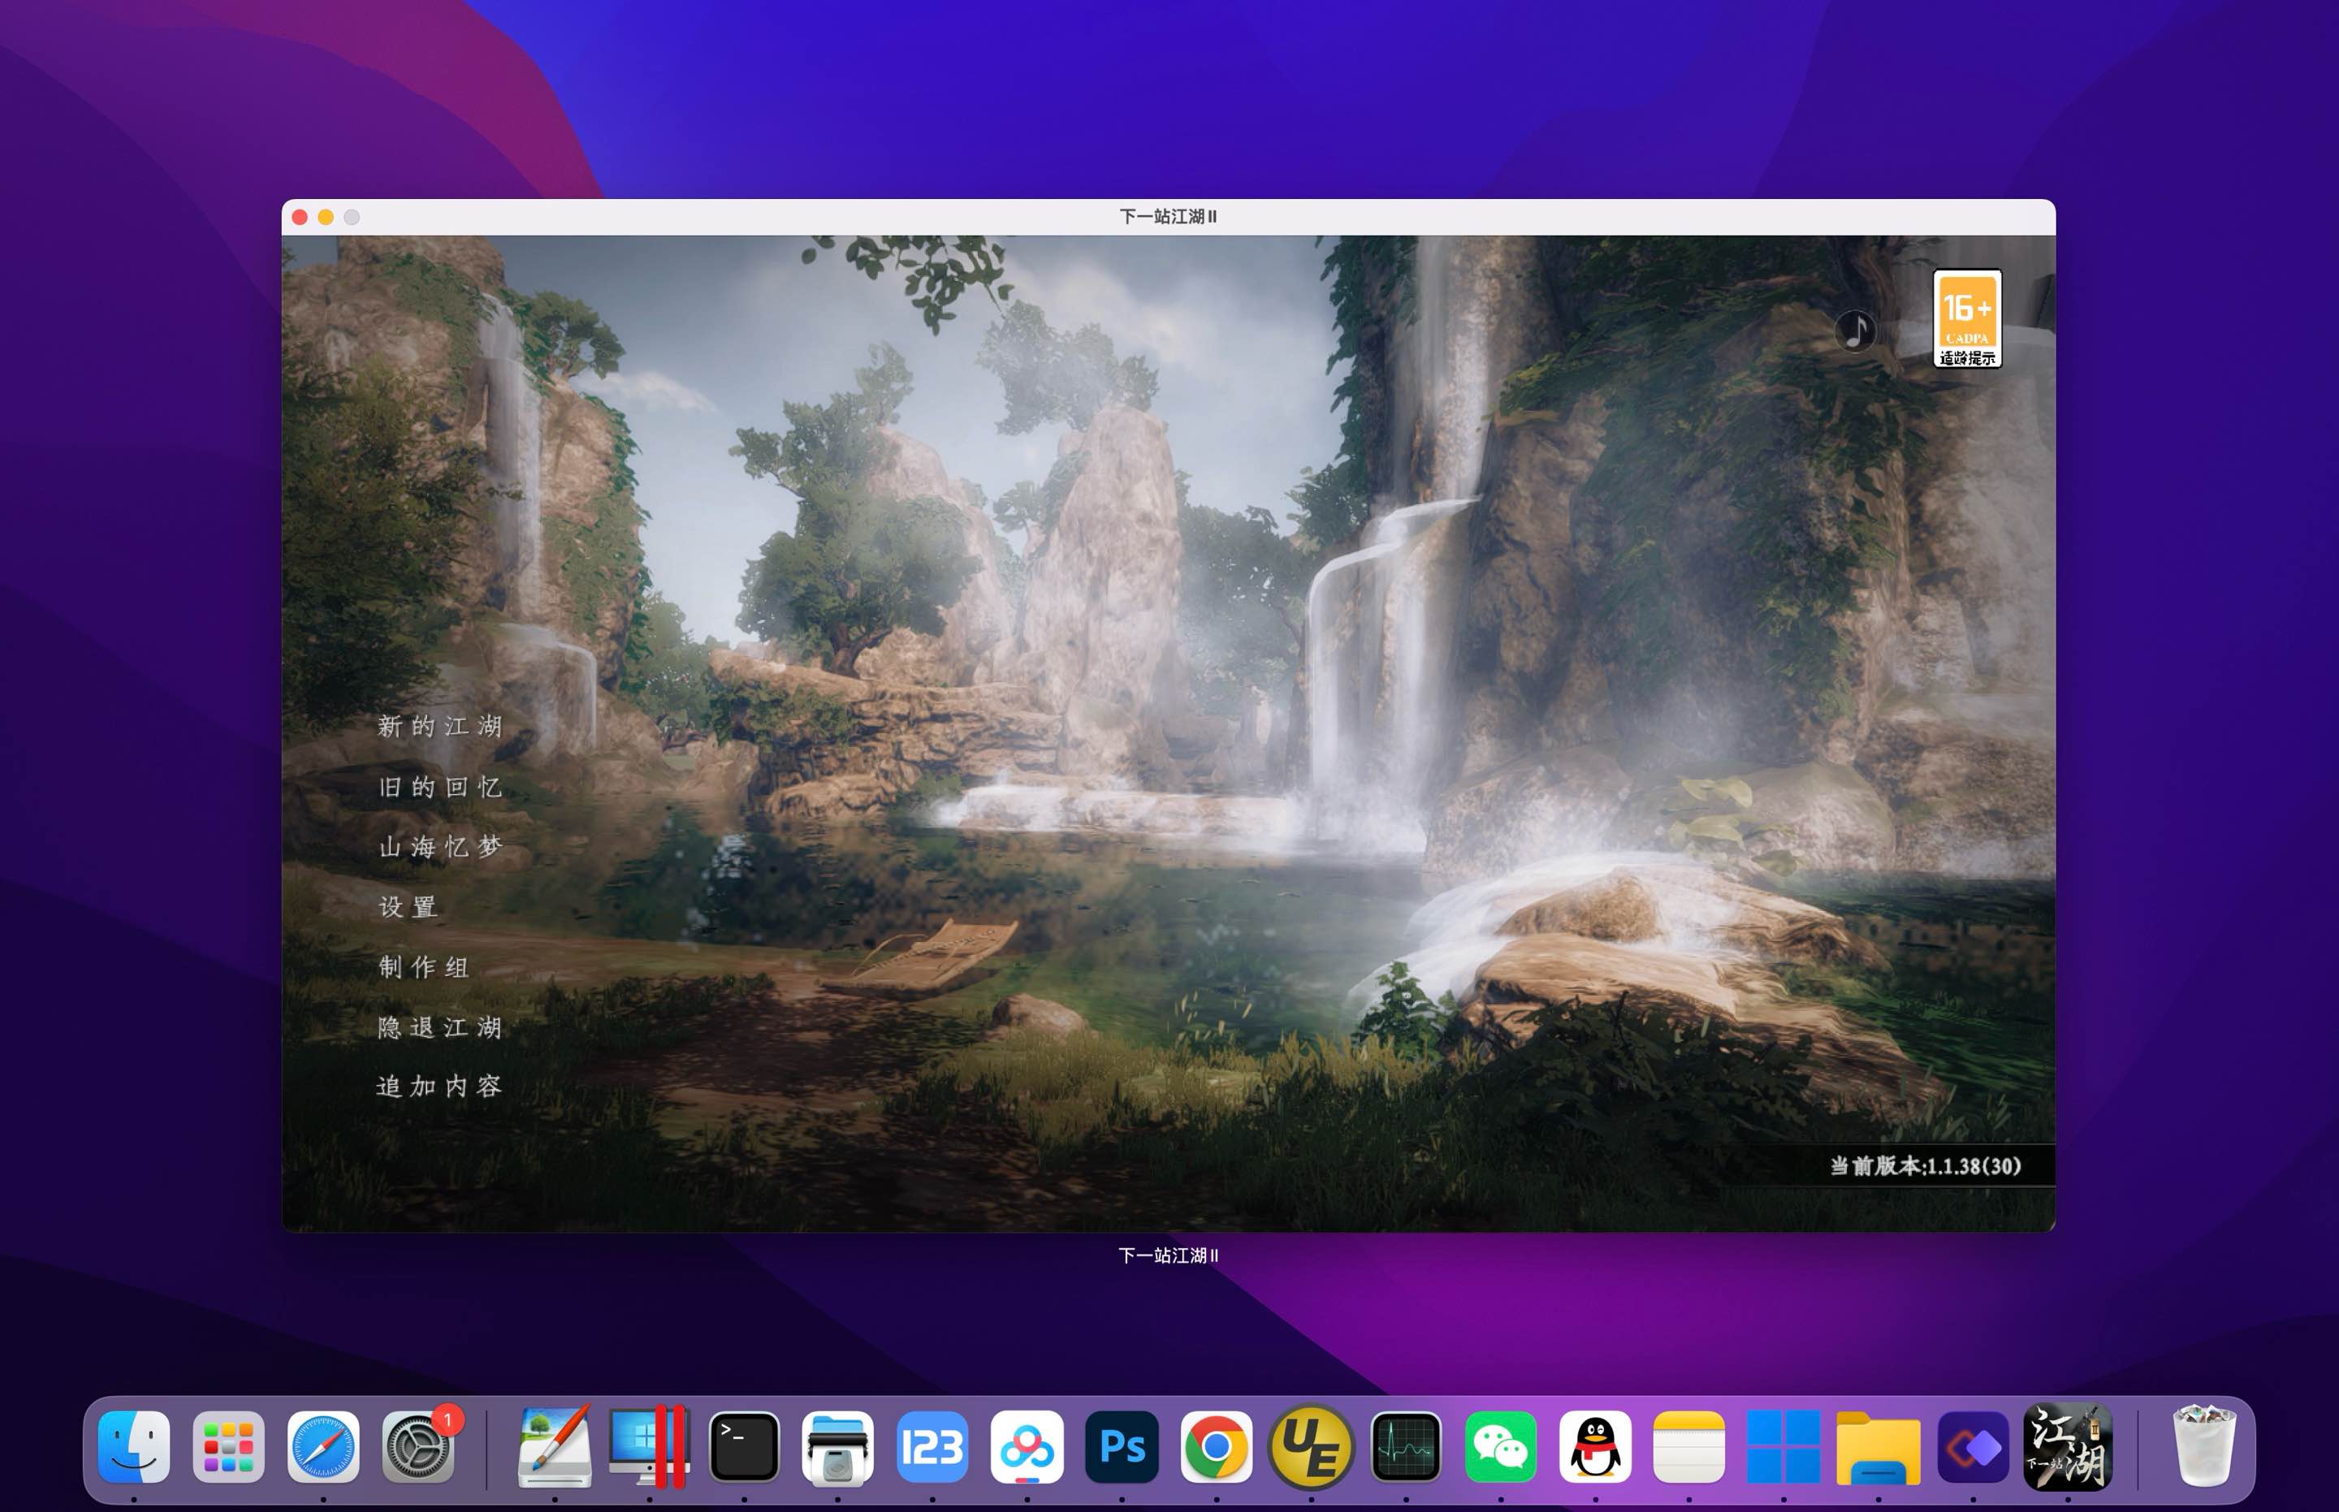Open the printer scanner file app in Dock
Screen dimensions: 2339x1512
tap(837, 1447)
